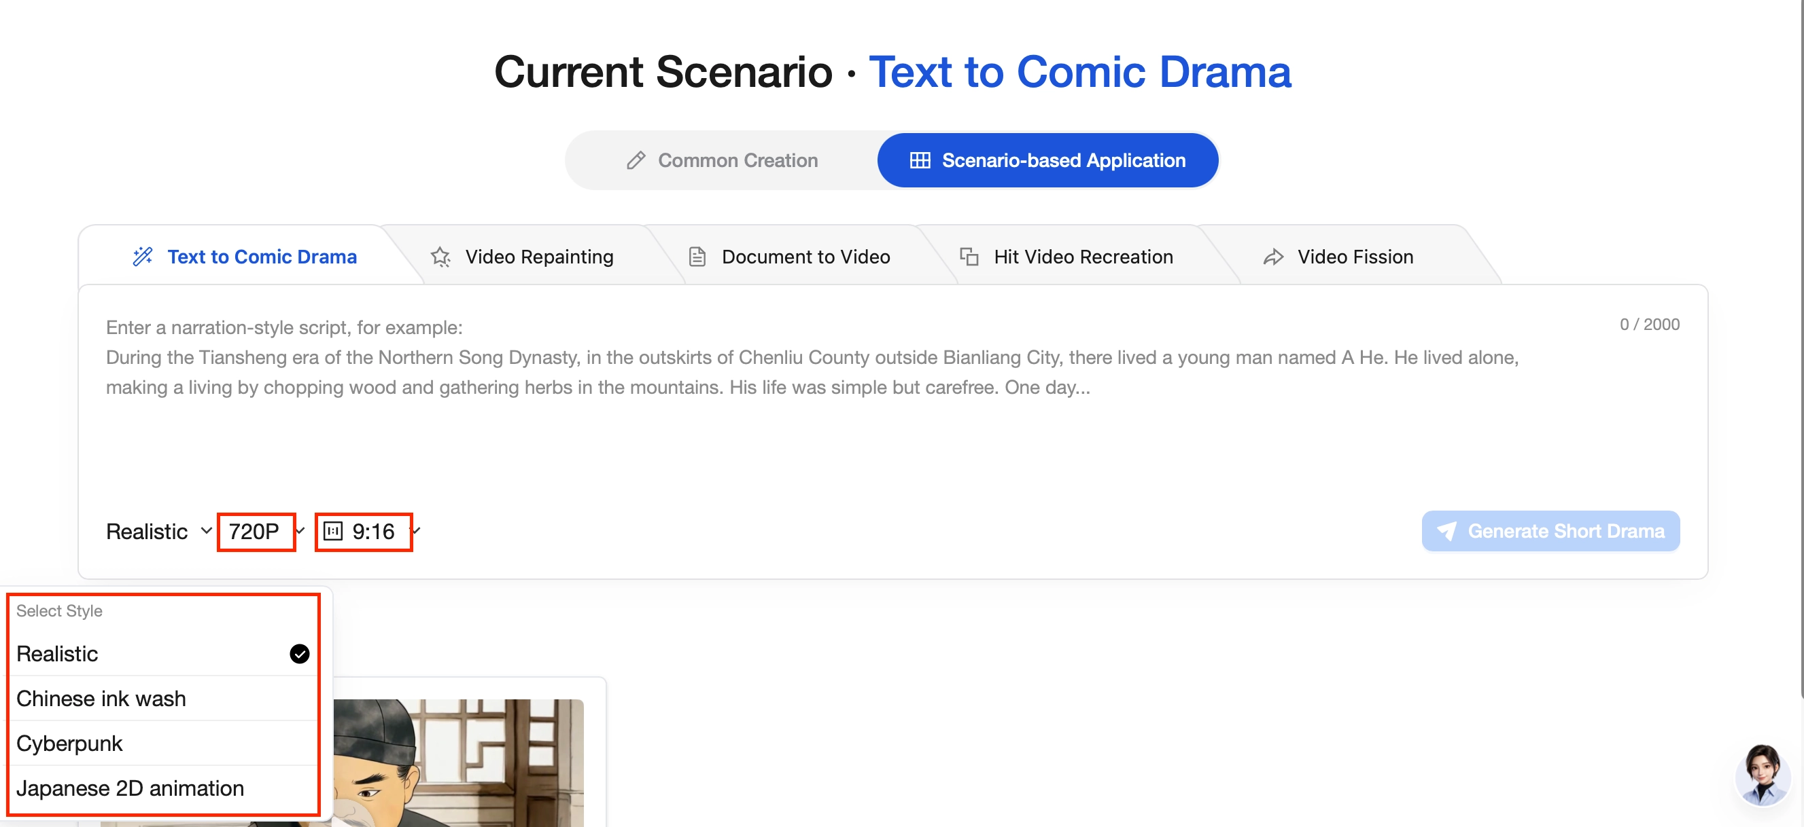Choose Realistic in the Select Style list
Screen dimensions: 1804x827
[163, 653]
